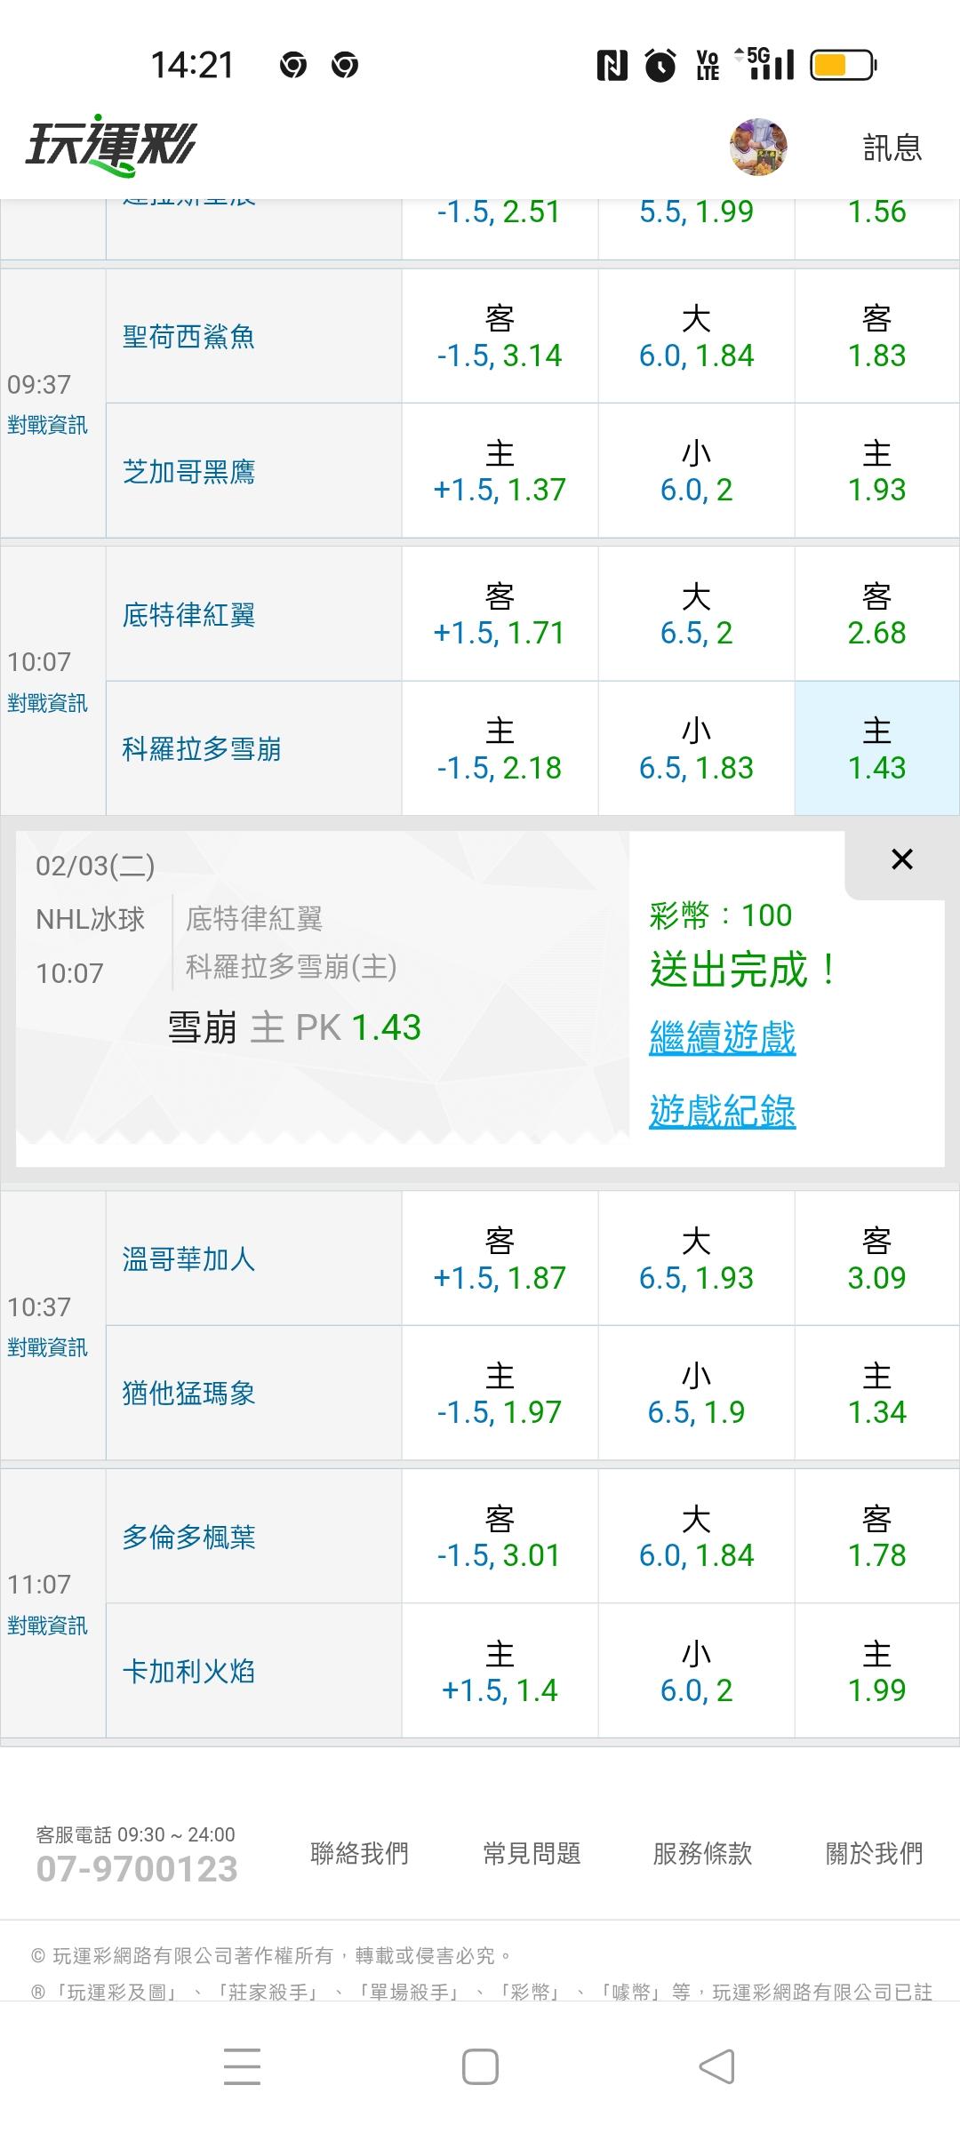Open 對戰資訊 for the 09:37 game
Viewport: 960px width, 2133px height.
pos(47,426)
